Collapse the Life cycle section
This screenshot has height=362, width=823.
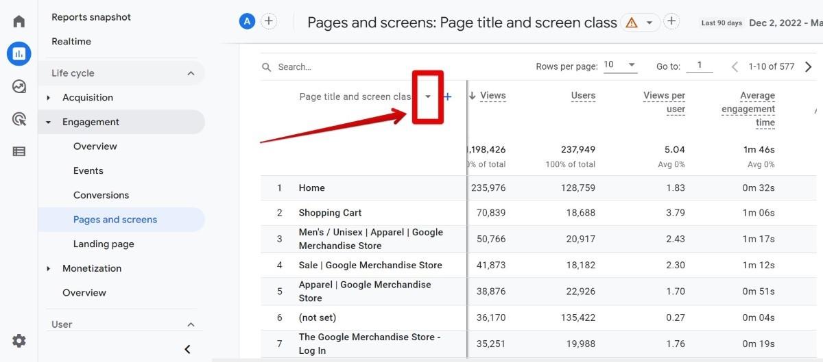[191, 73]
